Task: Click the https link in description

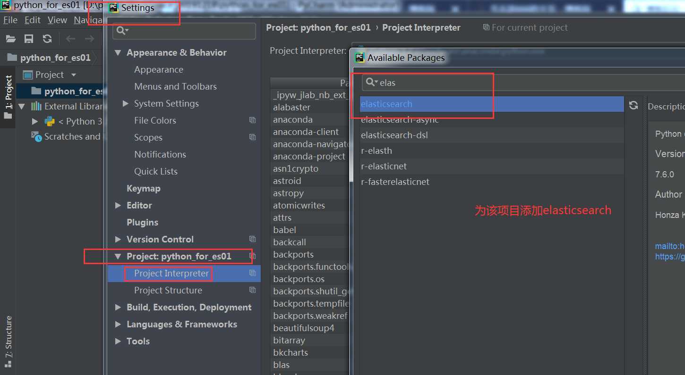Action: (669, 257)
